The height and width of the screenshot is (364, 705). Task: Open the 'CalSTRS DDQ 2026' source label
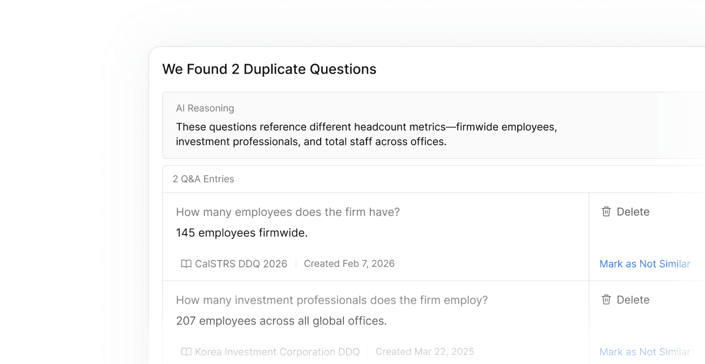[241, 264]
